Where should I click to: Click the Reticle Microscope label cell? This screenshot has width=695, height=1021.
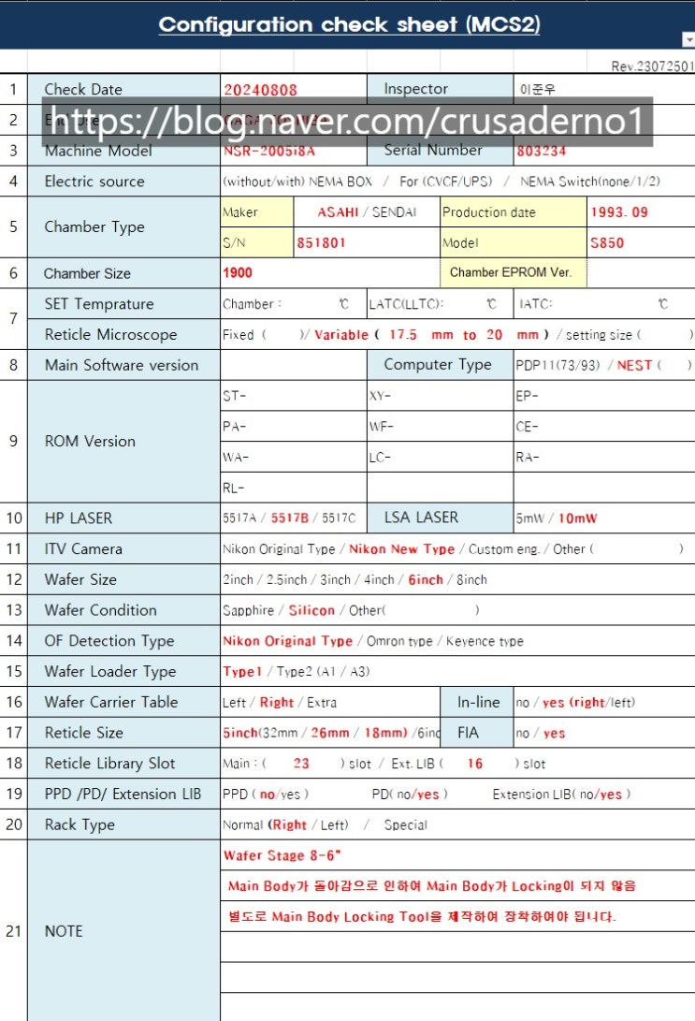[x=123, y=335]
